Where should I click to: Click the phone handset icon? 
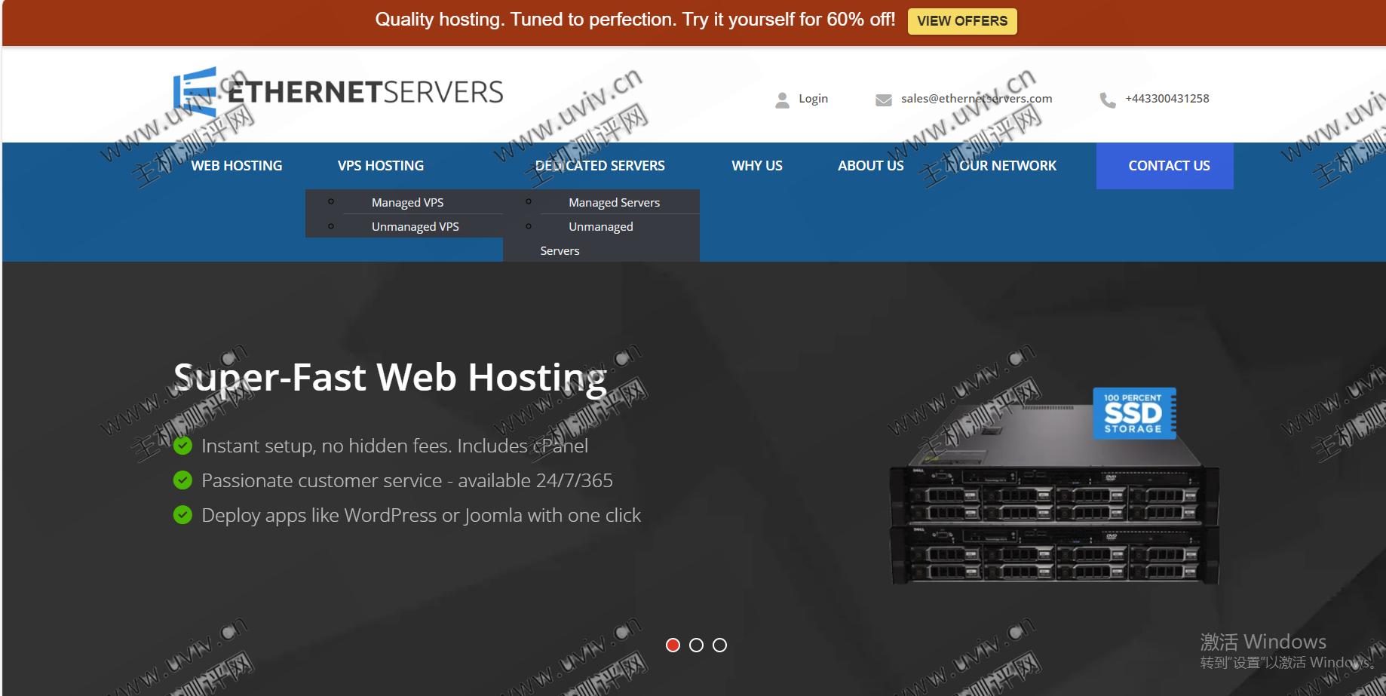1107,100
